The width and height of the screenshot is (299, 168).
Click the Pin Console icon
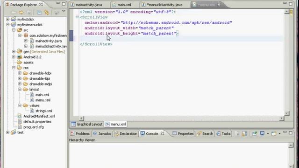tap(255, 133)
